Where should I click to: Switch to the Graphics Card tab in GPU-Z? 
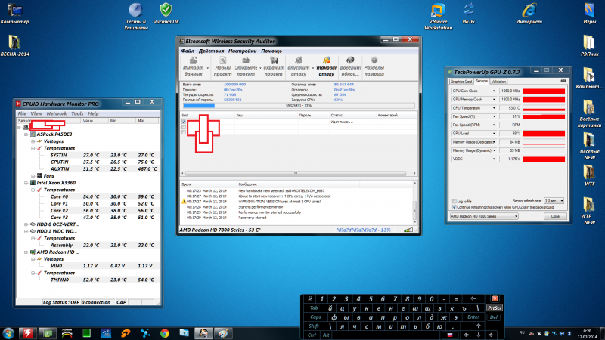pyautogui.click(x=461, y=82)
